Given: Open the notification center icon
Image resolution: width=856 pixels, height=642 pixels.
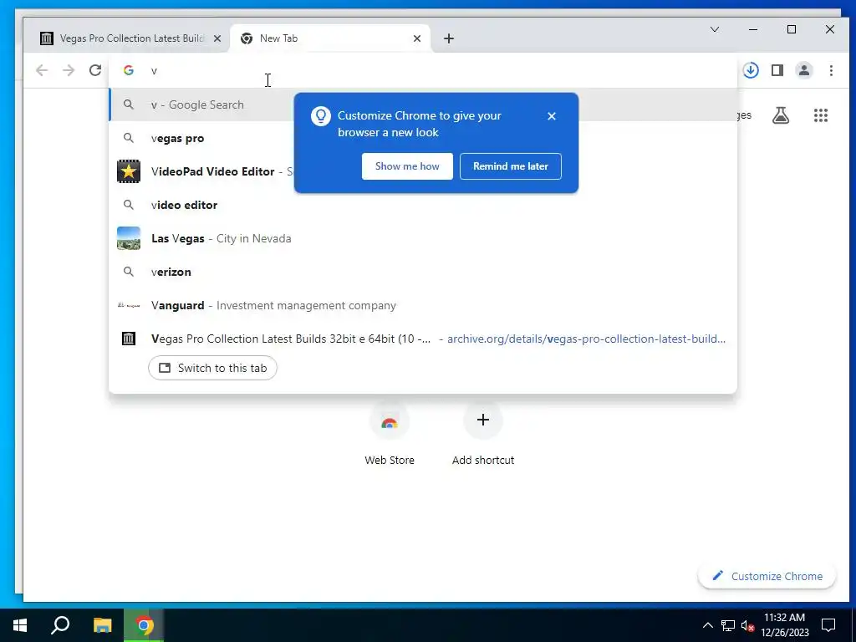Looking at the screenshot, I should pyautogui.click(x=828, y=625).
